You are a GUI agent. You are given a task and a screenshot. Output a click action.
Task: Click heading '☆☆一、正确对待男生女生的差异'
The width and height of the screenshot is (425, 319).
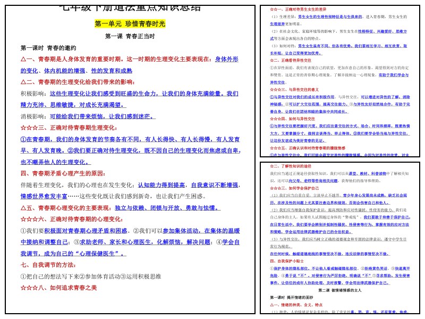[298, 9]
